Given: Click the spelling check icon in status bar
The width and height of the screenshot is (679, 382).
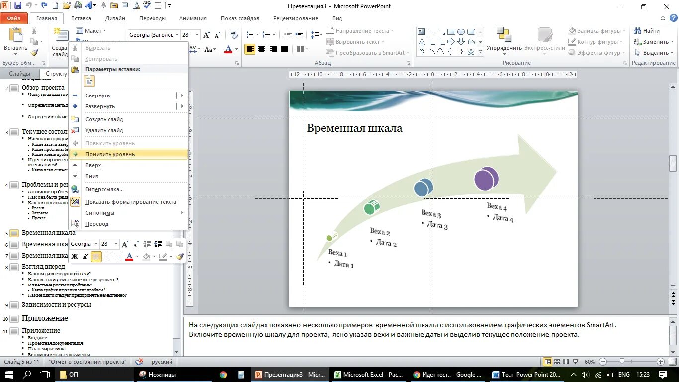Looking at the screenshot, I should pos(139,362).
